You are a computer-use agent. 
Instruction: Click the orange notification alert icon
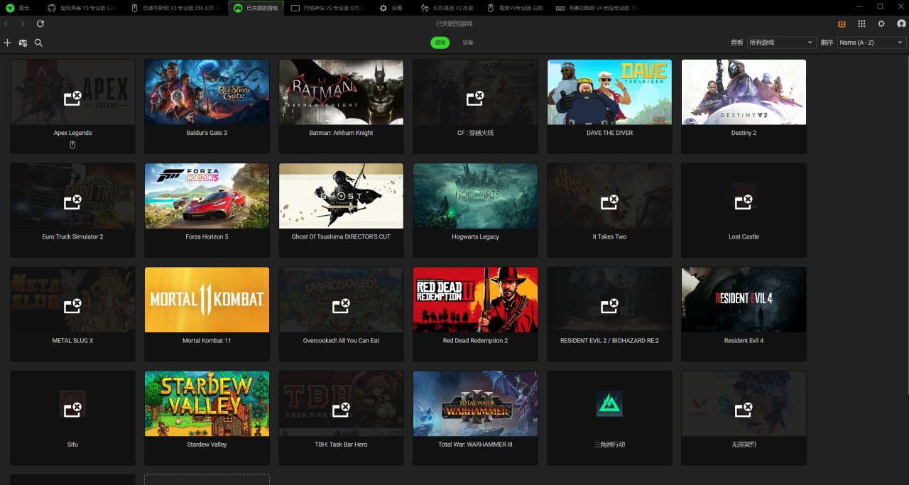(842, 23)
